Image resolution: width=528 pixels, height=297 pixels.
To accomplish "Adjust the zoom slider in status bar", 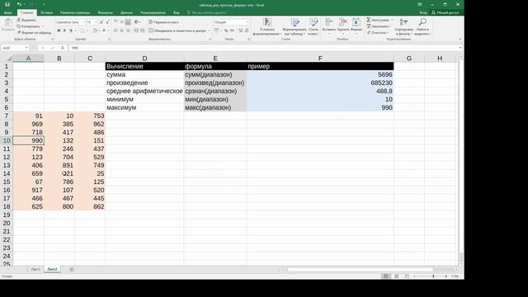I will pyautogui.click(x=433, y=276).
